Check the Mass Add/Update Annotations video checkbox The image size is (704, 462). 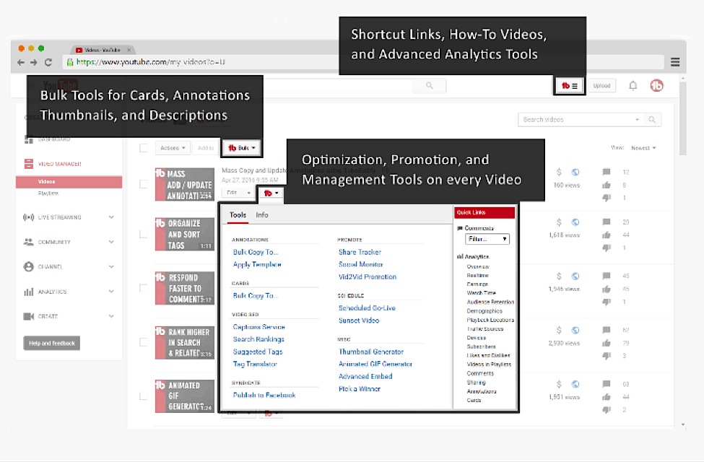pos(144,184)
